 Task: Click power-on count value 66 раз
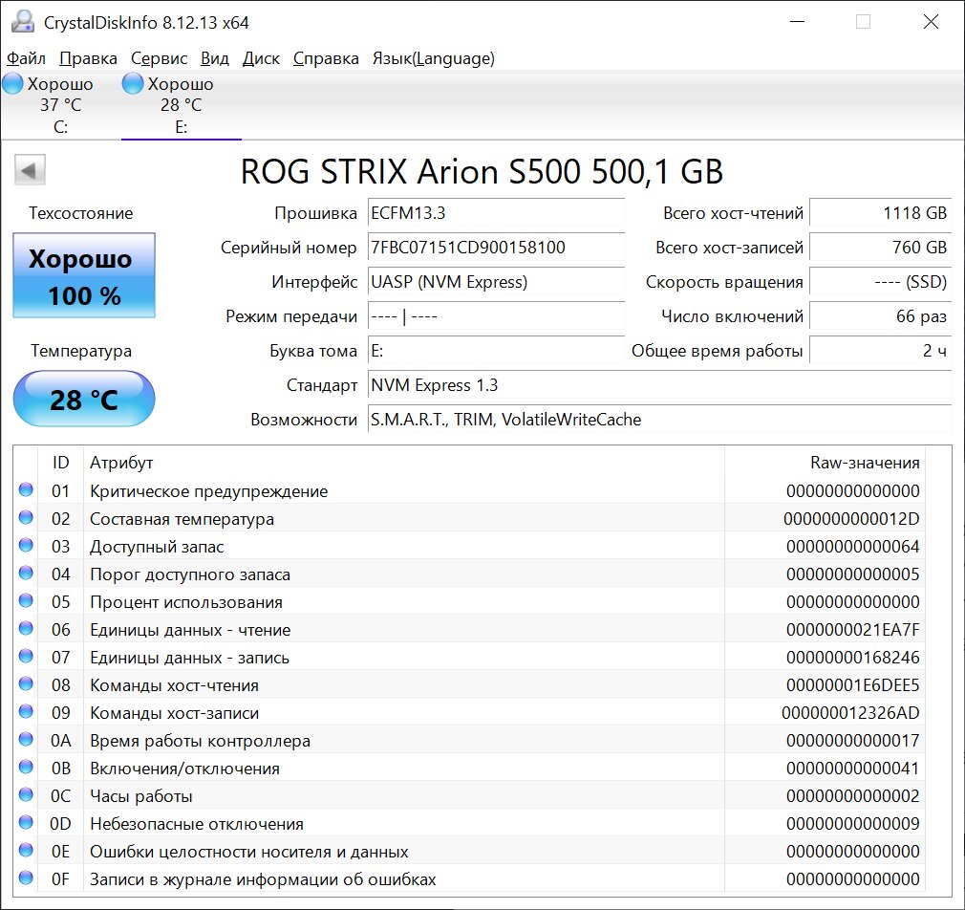881,316
